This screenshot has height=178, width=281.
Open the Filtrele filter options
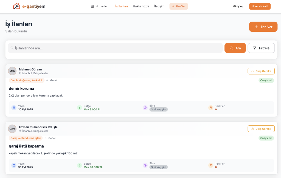(261, 48)
